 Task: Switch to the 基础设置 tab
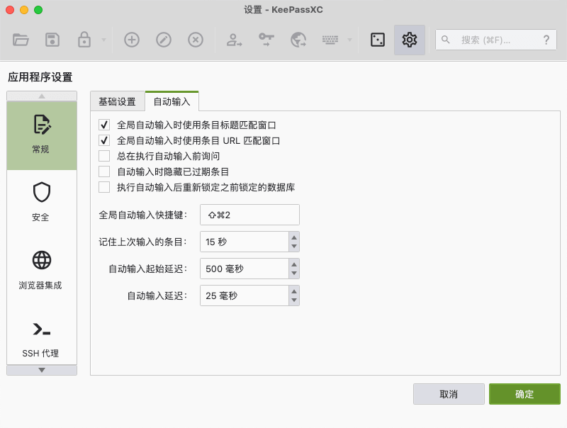[118, 101]
